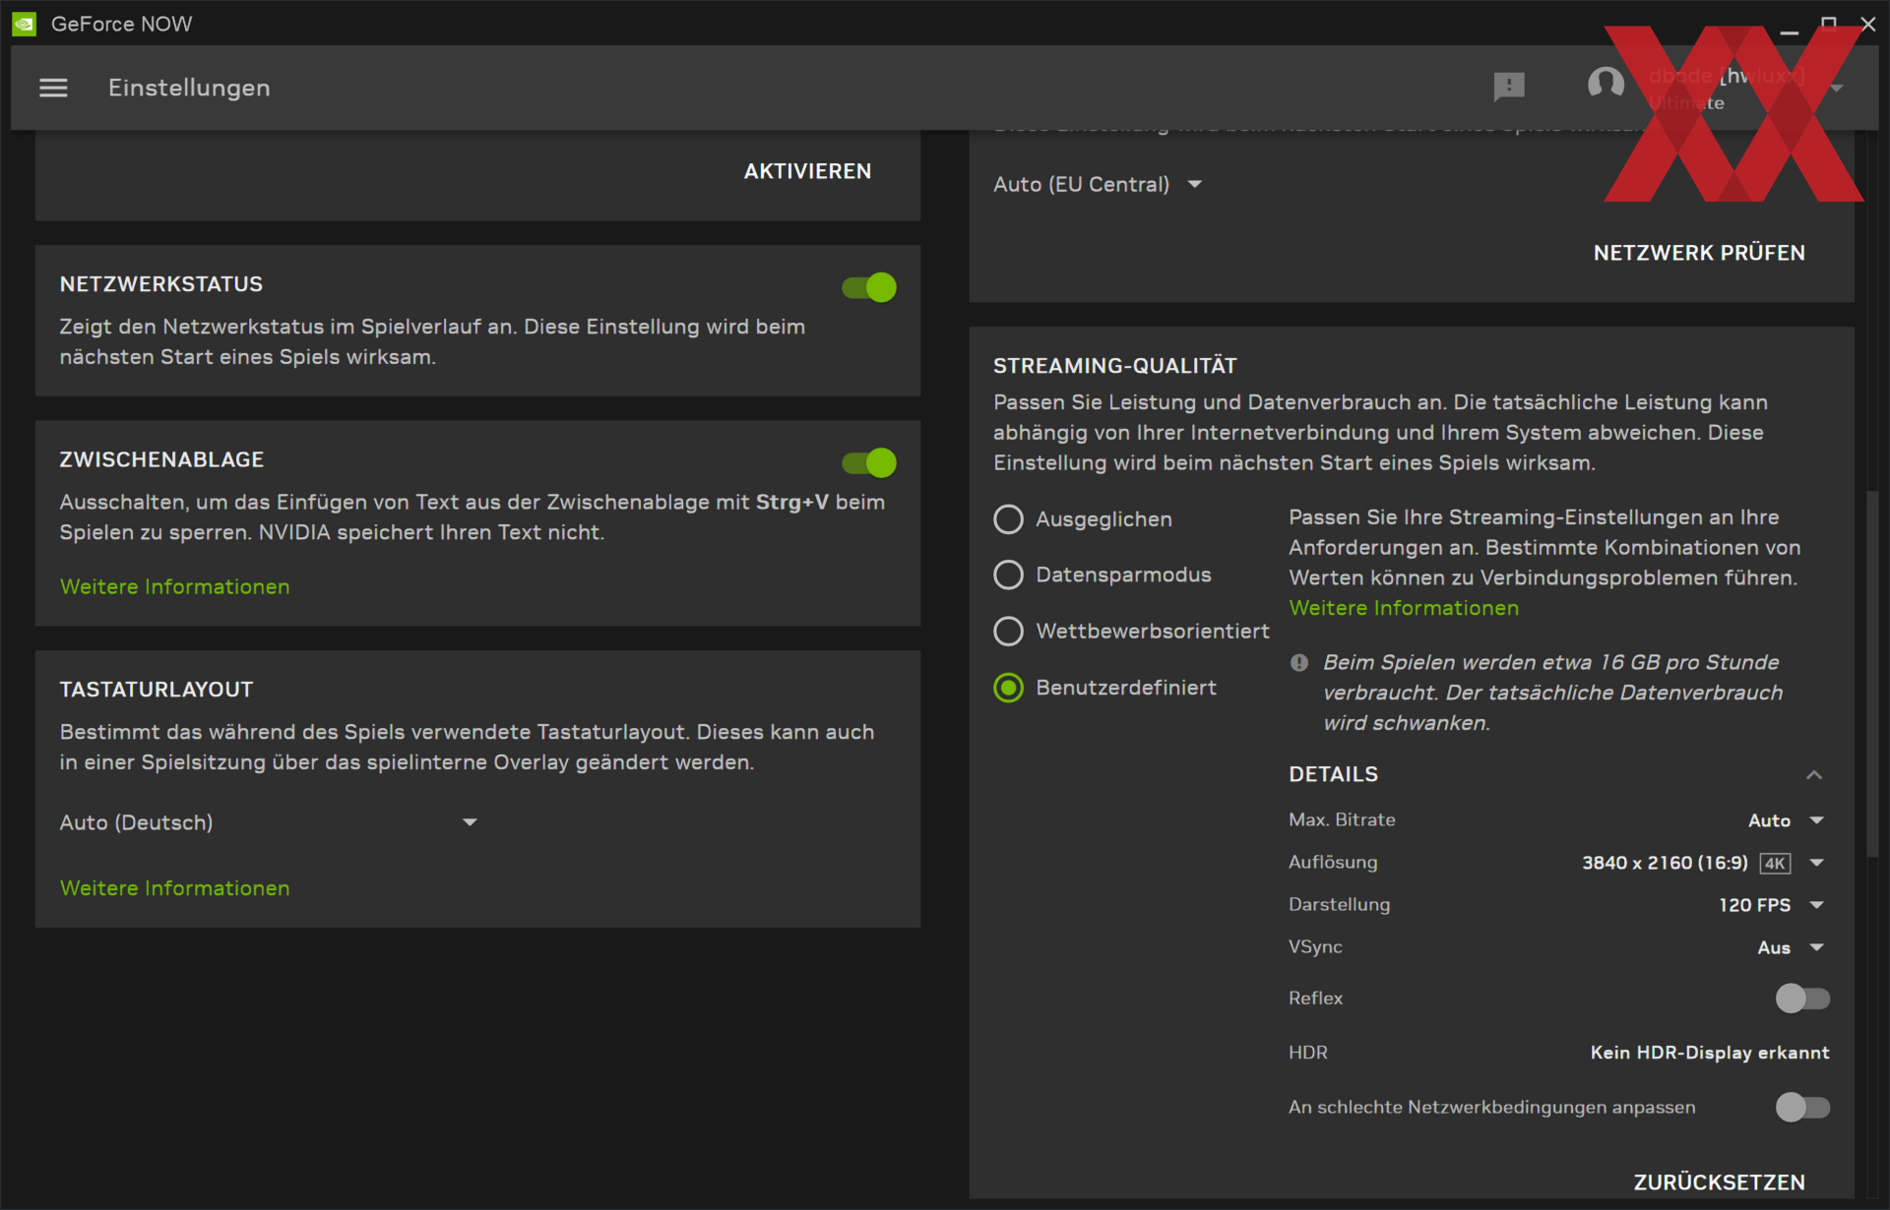Click the 'Kein HDR-Display erkannt' text
1890x1210 pixels.
(x=1710, y=1053)
